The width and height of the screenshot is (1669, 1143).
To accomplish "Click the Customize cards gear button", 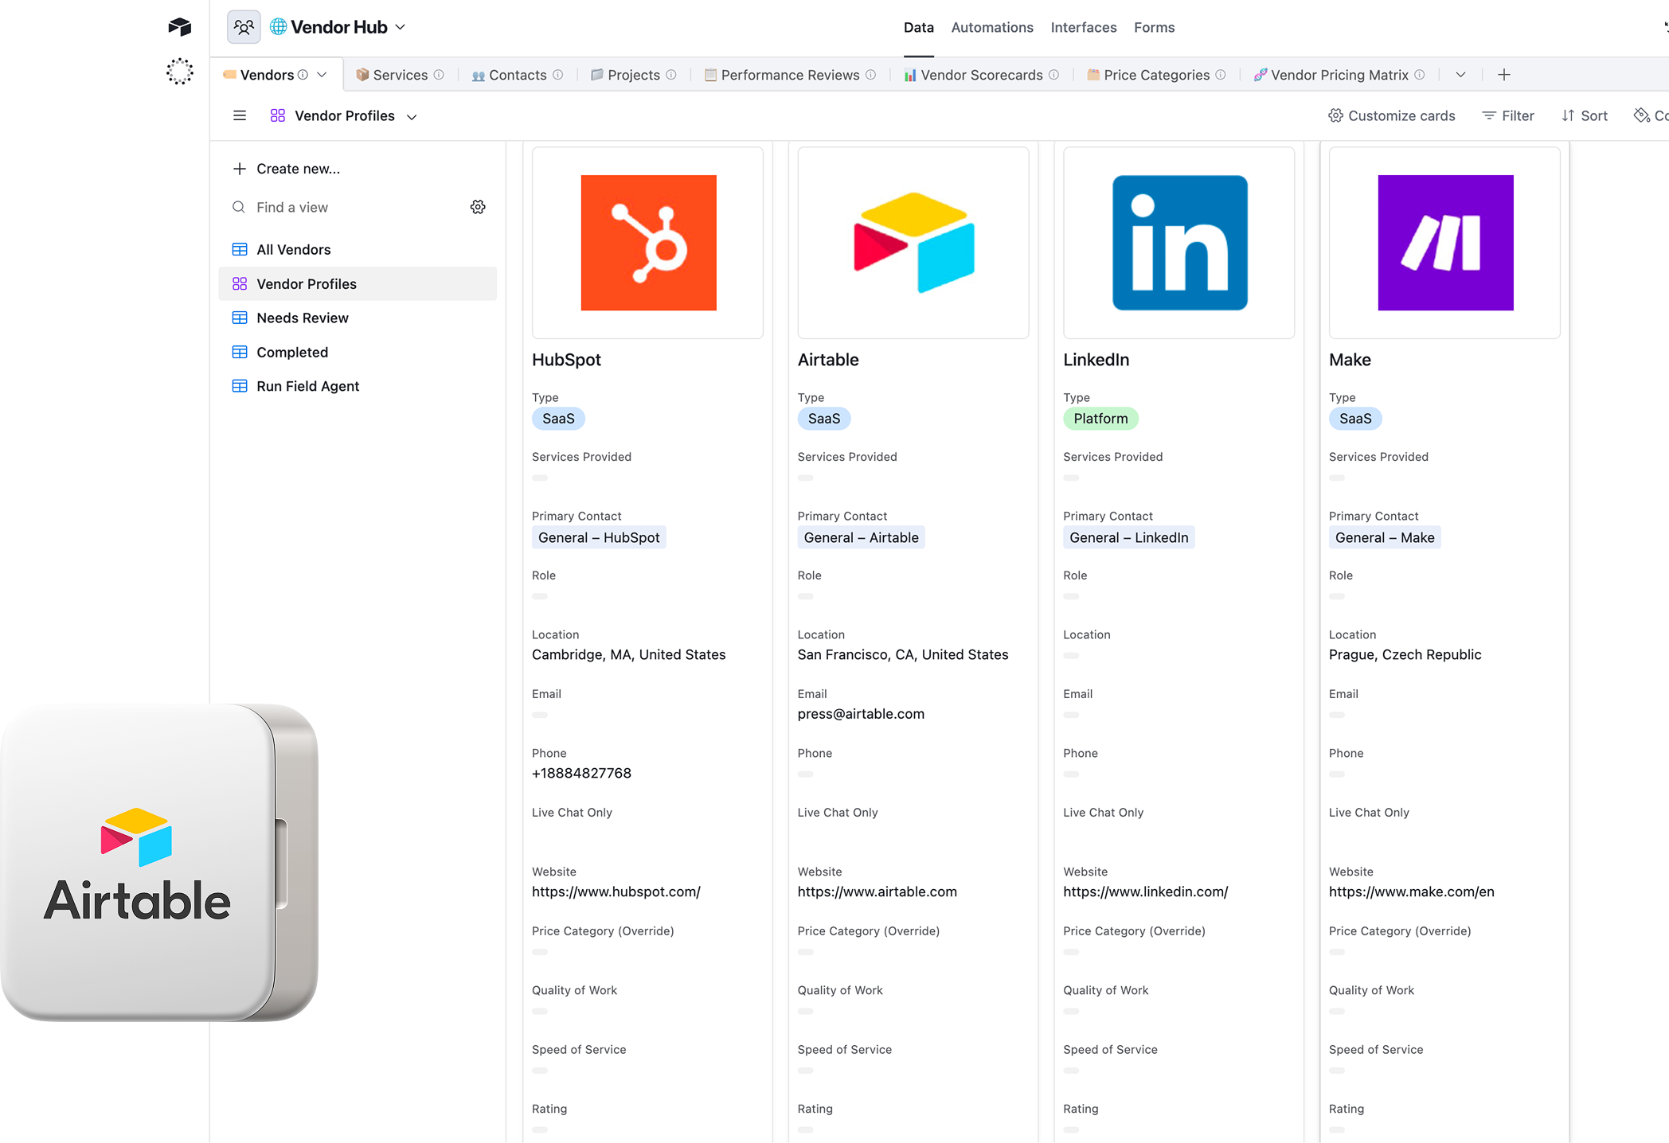I will click(1391, 116).
